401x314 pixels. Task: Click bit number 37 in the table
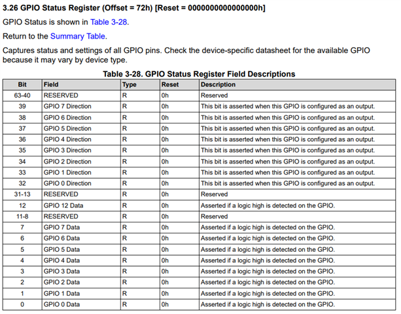coord(22,128)
